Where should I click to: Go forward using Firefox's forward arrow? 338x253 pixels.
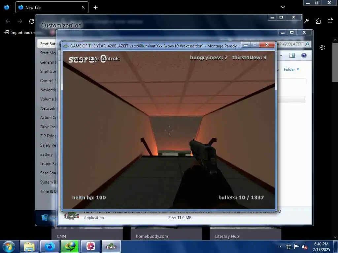coord(20,21)
